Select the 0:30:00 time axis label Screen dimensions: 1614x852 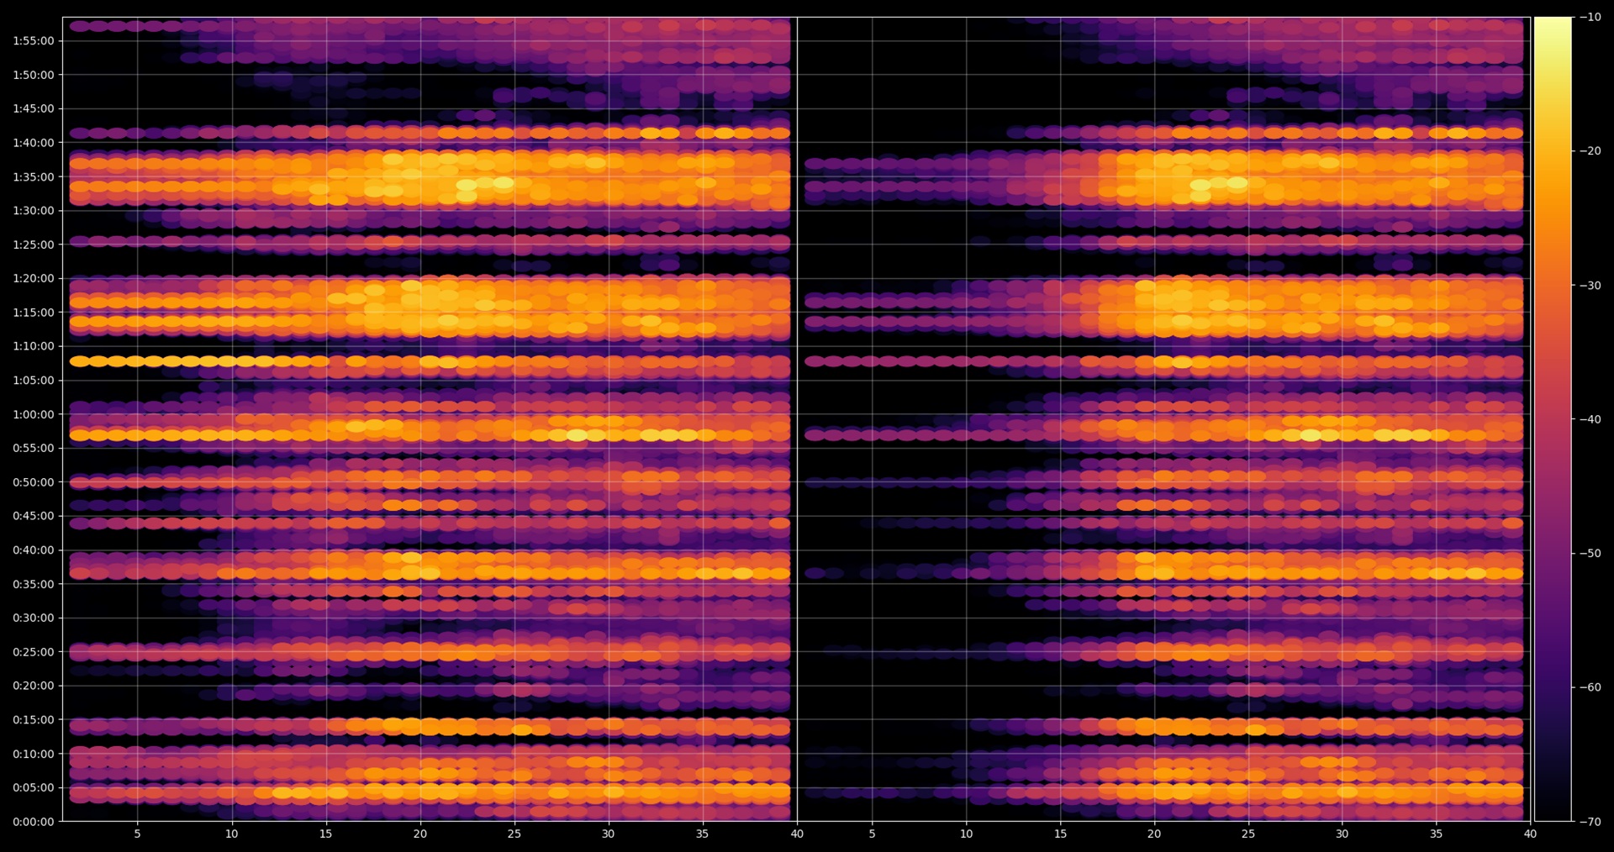pyautogui.click(x=33, y=618)
